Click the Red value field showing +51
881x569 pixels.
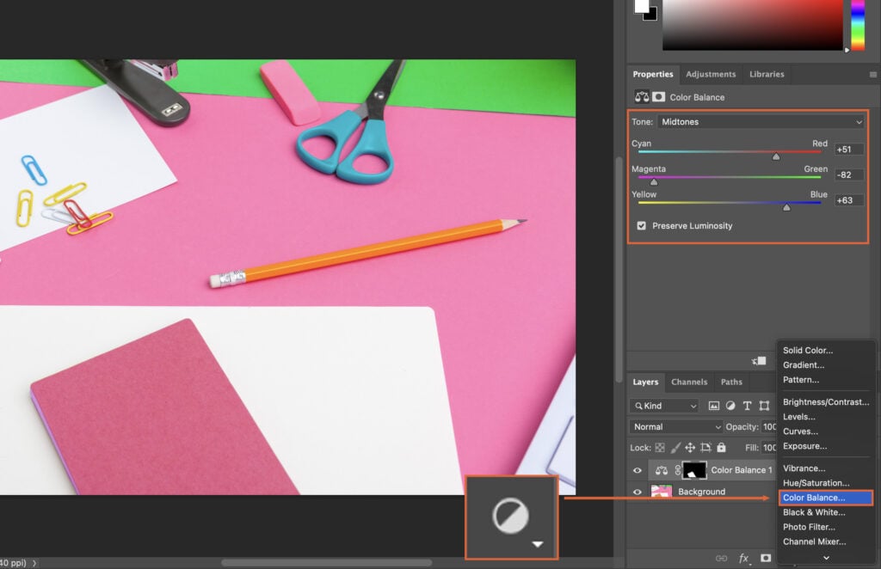(848, 149)
